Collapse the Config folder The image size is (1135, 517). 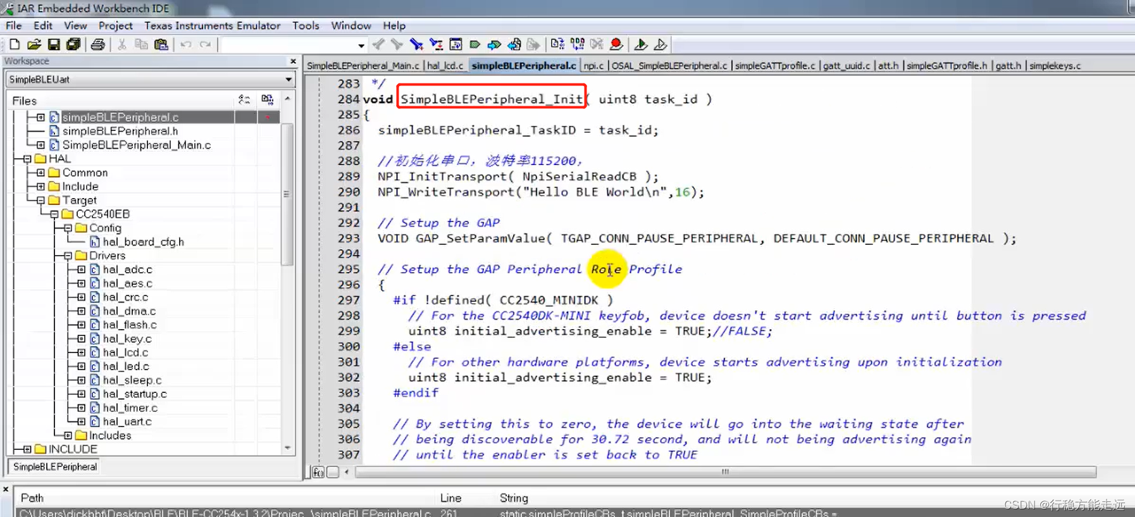point(68,228)
